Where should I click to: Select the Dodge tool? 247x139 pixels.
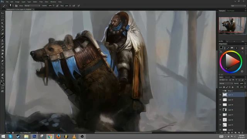tap(2, 57)
